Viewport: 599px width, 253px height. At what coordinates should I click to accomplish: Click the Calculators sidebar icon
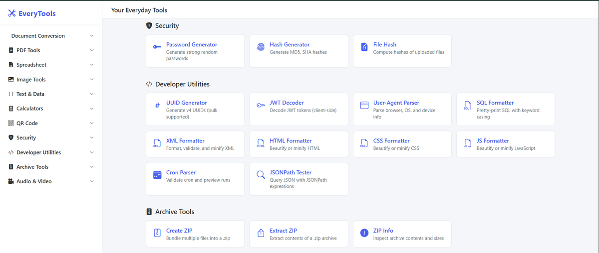click(x=11, y=109)
